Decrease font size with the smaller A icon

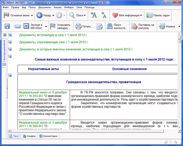[104, 15]
